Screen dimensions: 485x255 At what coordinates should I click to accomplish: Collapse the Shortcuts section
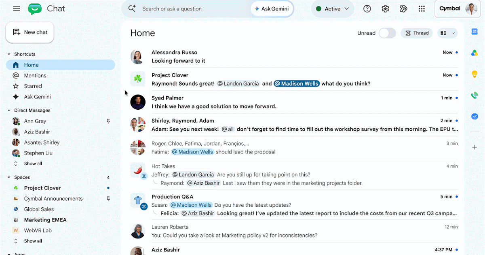click(9, 54)
